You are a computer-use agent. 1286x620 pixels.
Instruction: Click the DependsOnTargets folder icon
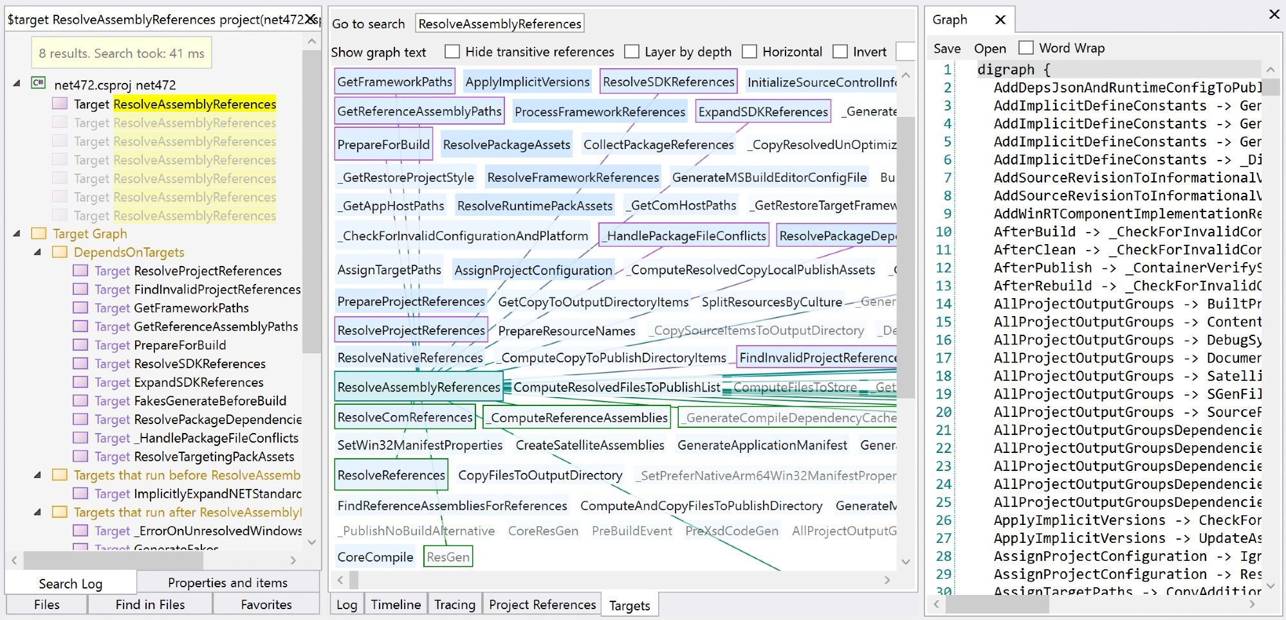60,252
